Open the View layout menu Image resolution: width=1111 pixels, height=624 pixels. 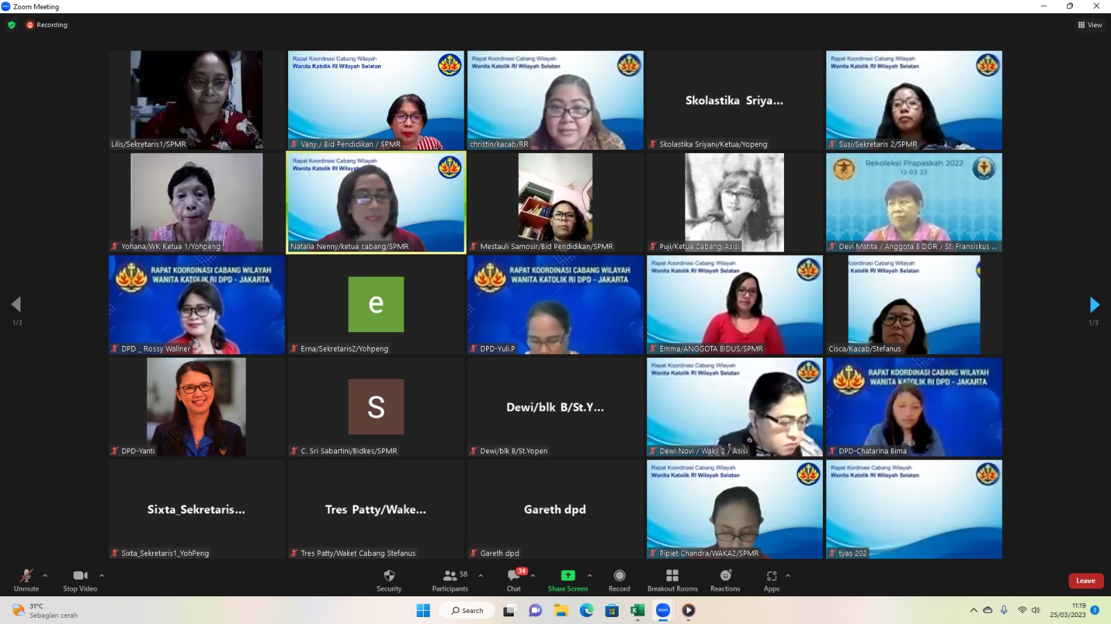click(x=1089, y=25)
